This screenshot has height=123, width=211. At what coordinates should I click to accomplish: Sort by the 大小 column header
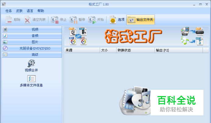click(108, 50)
